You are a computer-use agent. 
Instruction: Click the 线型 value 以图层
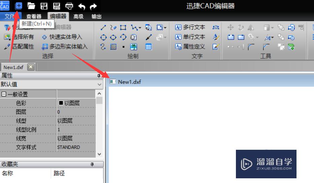(x=65, y=121)
